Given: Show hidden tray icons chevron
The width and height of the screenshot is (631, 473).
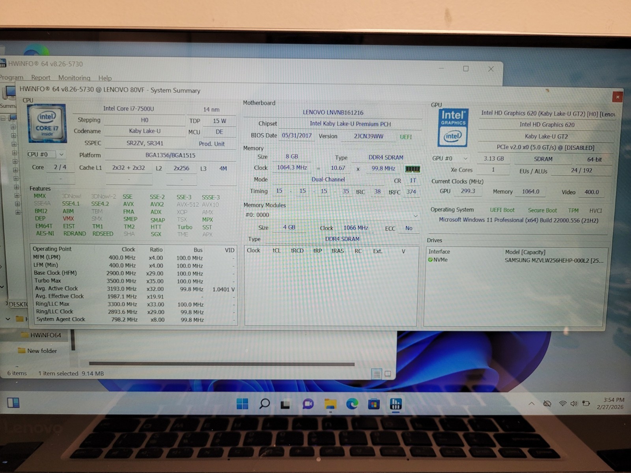Looking at the screenshot, I should pos(532,404).
